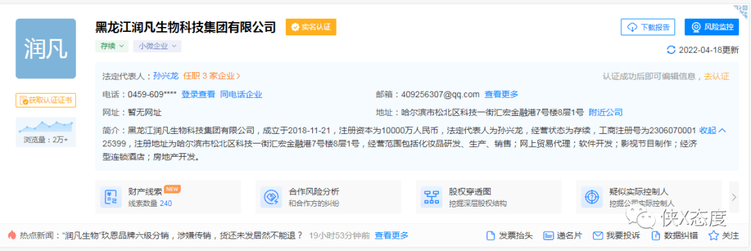The height and width of the screenshot is (251, 751).
Task: Expand the 存续 status dropdown
Action: pos(111,46)
